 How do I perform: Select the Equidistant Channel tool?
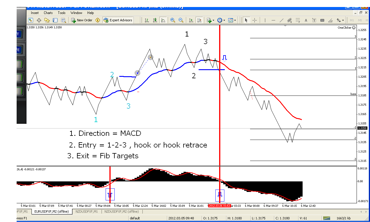point(289,20)
